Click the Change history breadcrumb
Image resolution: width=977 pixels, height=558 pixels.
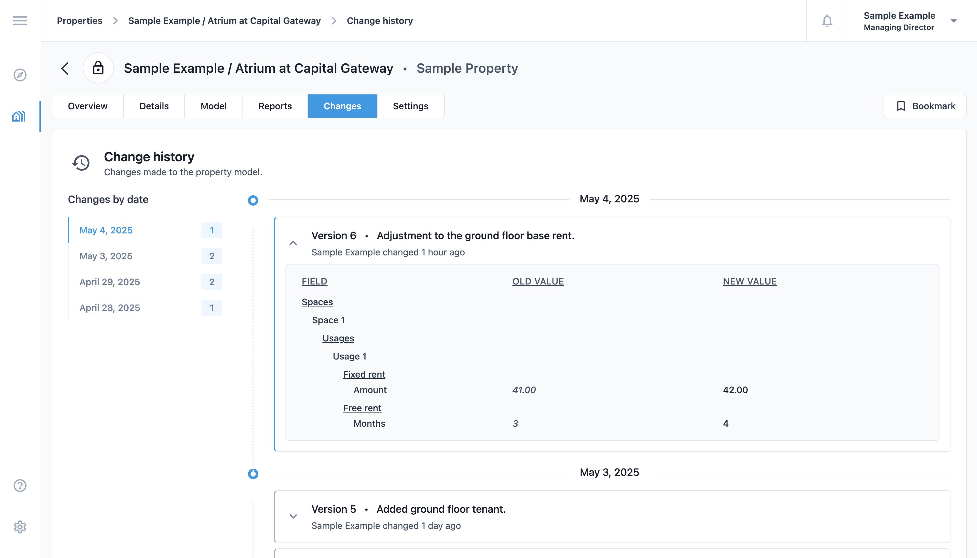pos(380,21)
